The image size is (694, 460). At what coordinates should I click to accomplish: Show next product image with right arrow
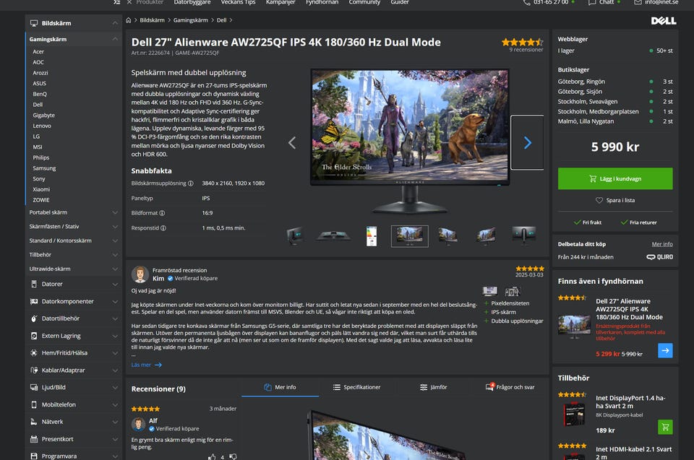(527, 143)
